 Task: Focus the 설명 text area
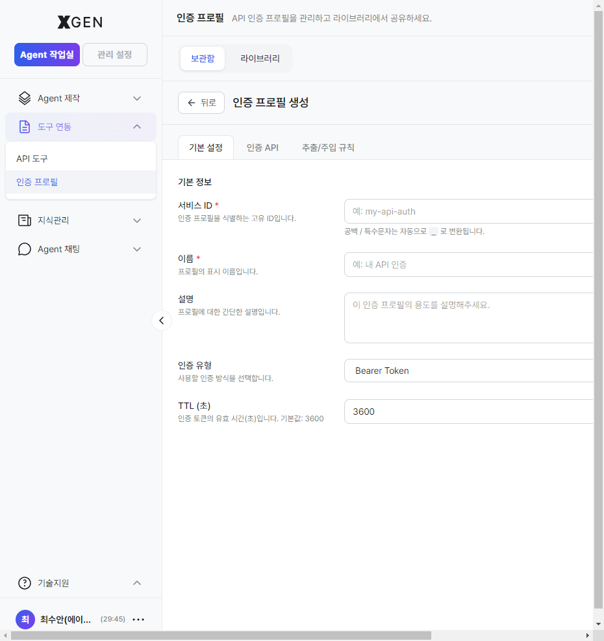click(x=468, y=318)
